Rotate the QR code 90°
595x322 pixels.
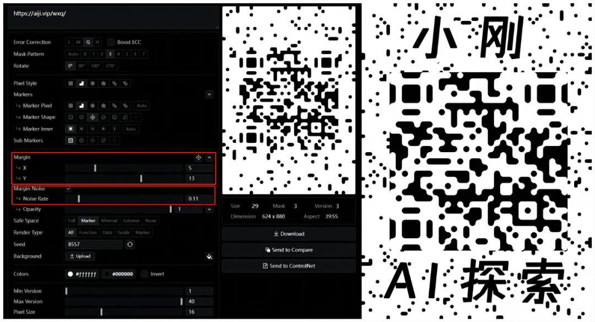(82, 66)
